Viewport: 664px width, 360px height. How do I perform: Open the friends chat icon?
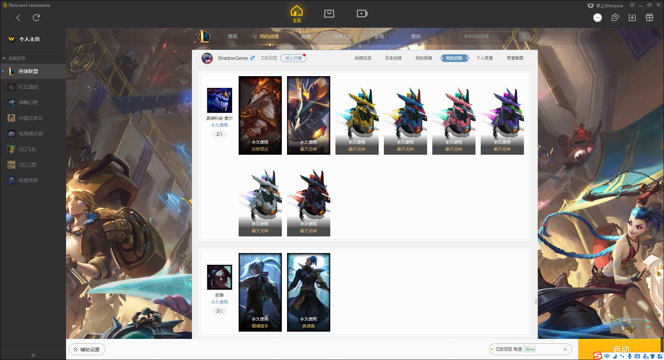point(615,18)
